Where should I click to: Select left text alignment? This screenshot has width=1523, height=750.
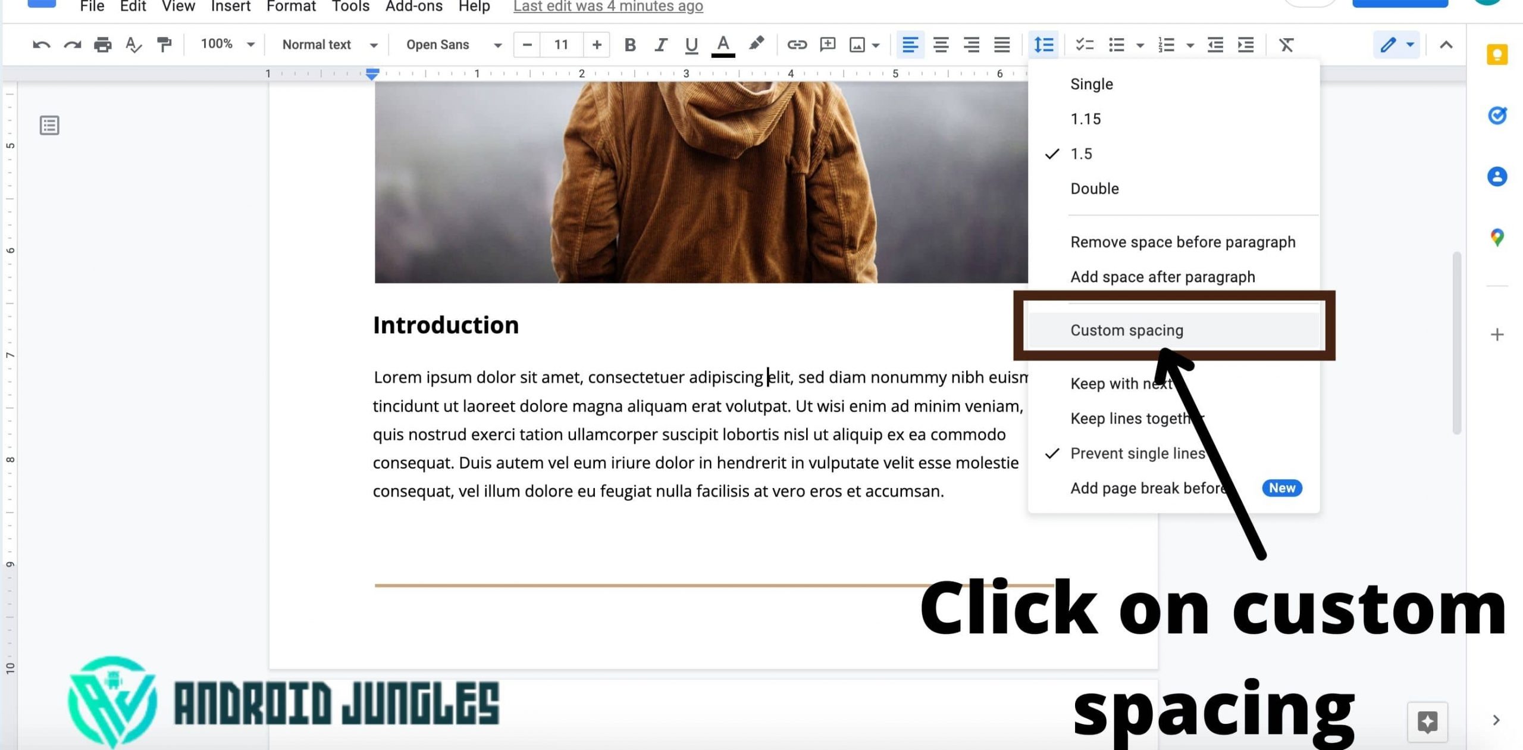[910, 45]
